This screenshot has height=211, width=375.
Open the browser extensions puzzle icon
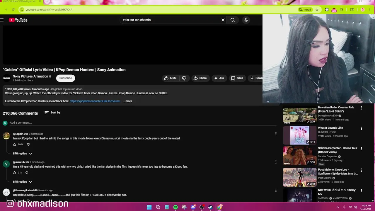(341, 10)
